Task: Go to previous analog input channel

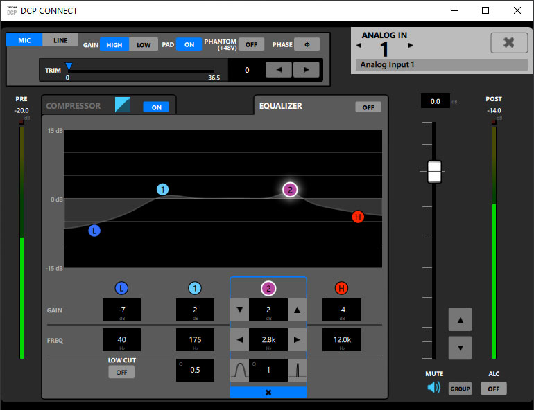Action: tap(359, 45)
